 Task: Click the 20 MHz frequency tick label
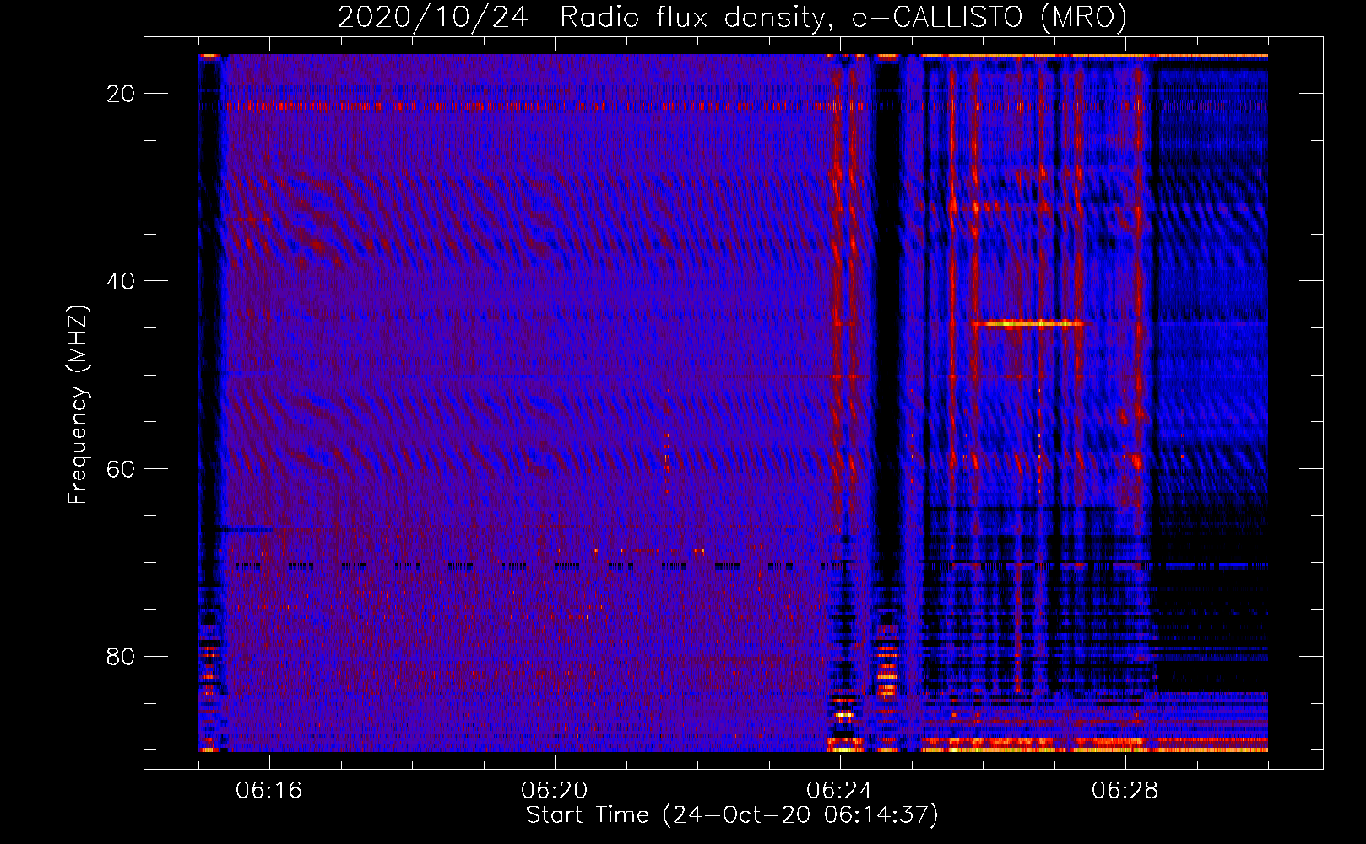121,94
